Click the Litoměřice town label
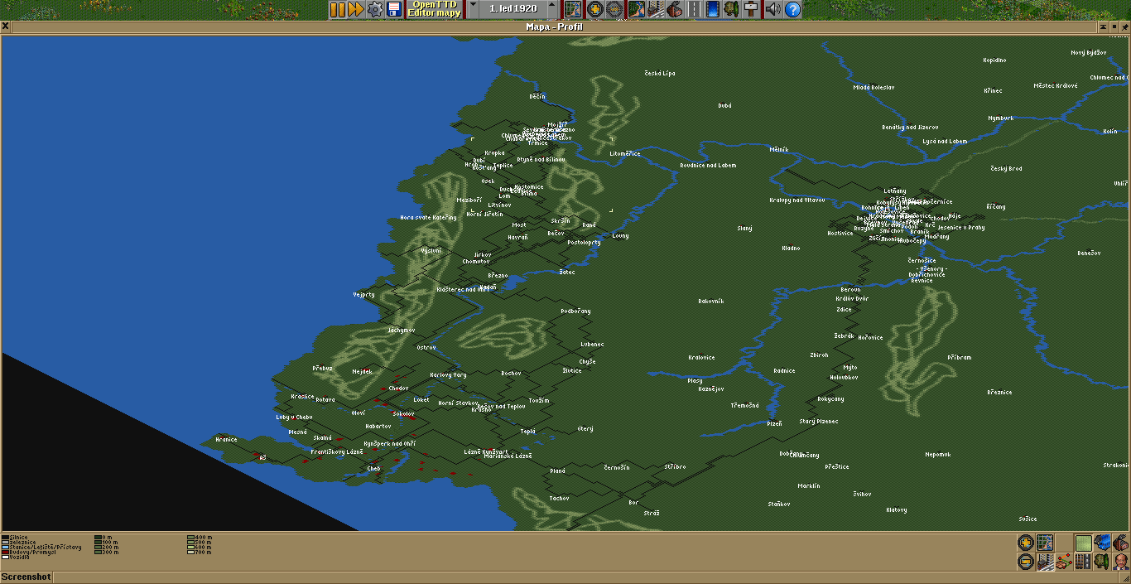The width and height of the screenshot is (1131, 584). coord(625,153)
